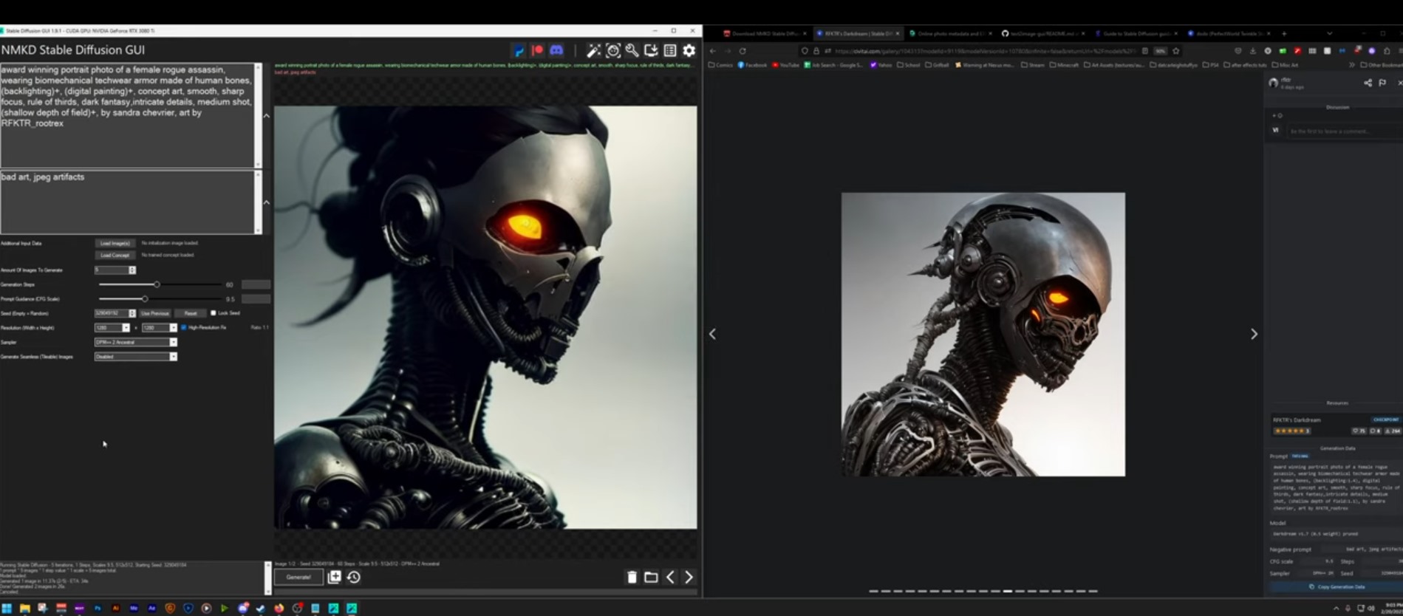
Task: Click the negative prompt text box
Action: tap(128, 202)
